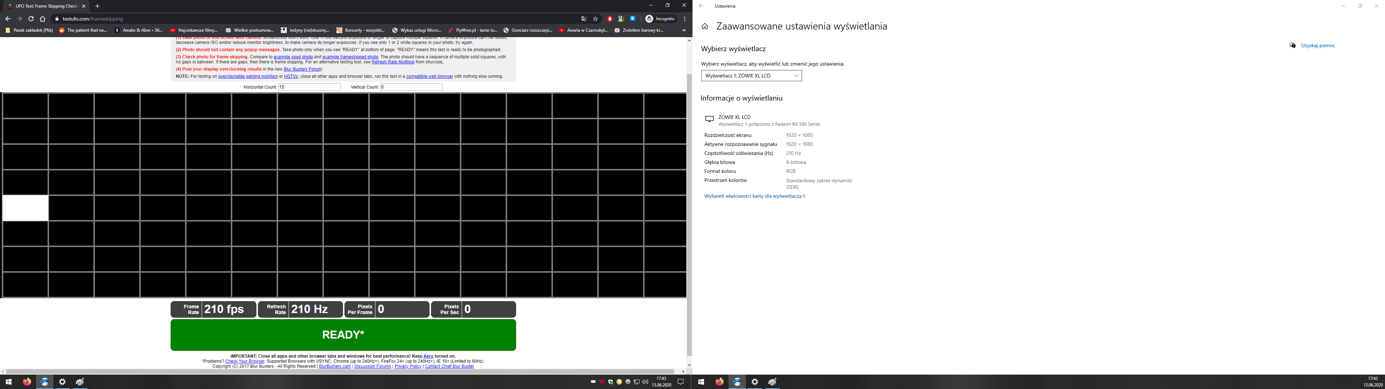The image size is (1385, 389).
Task: Open 'Refresh Rate Multitool' link
Action: pyautogui.click(x=392, y=62)
